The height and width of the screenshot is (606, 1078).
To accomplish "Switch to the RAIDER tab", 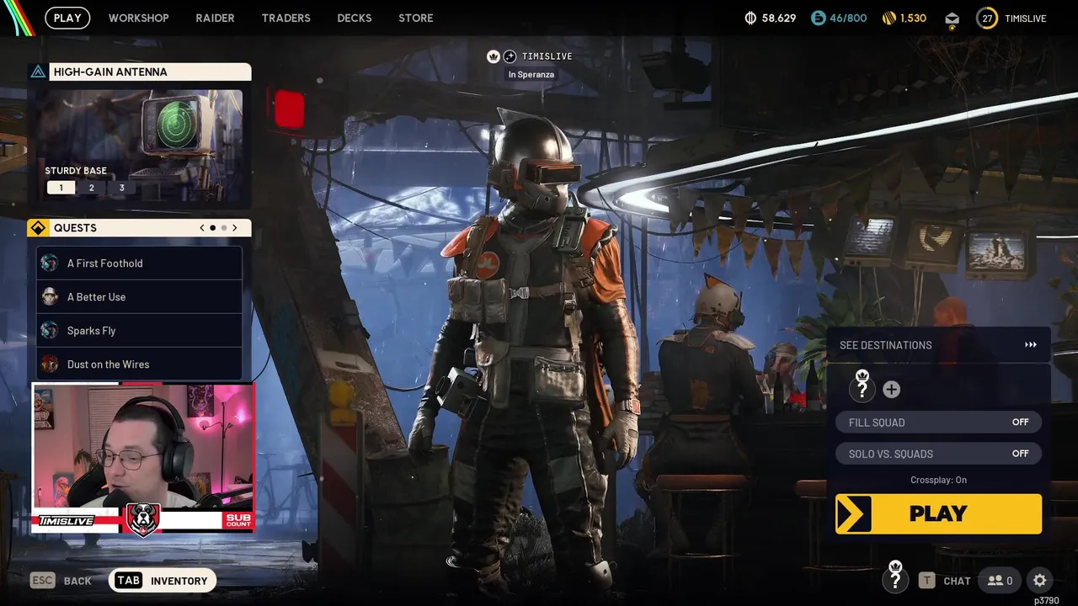I will click(215, 18).
